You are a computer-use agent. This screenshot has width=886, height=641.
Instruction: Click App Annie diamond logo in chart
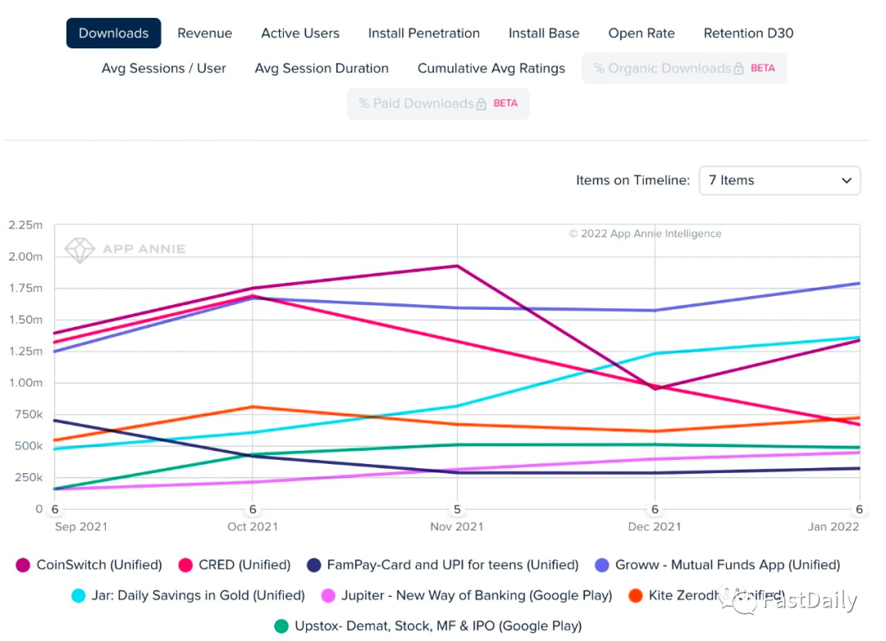tap(80, 250)
